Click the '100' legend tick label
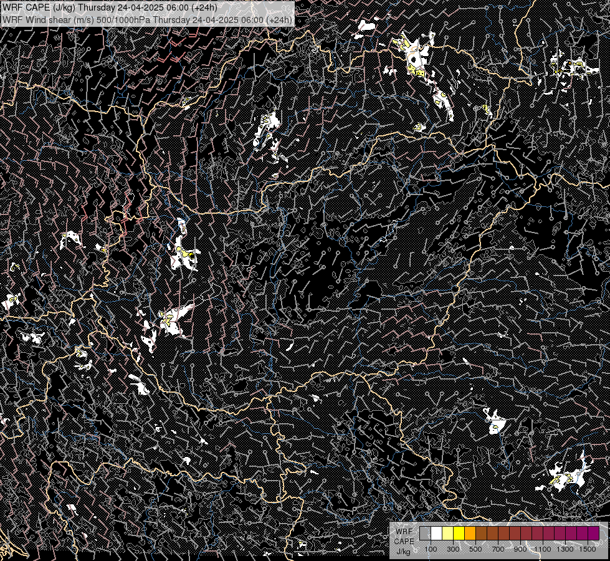 431,549
